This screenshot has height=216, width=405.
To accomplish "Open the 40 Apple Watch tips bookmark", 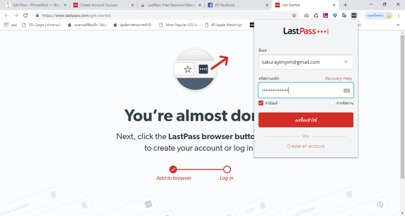I will coord(225,25).
